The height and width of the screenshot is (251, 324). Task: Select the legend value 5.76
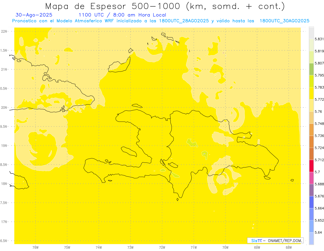(319, 112)
